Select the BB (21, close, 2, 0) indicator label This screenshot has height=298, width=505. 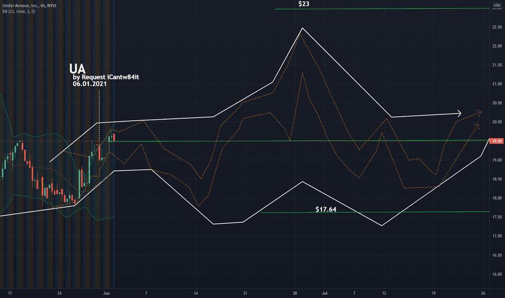[x=18, y=11]
